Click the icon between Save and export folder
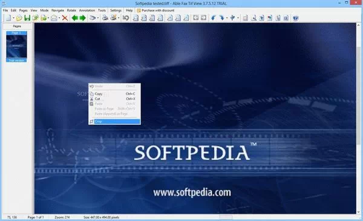Image resolution: width=363 pixels, height=221 pixels. click(x=35, y=18)
